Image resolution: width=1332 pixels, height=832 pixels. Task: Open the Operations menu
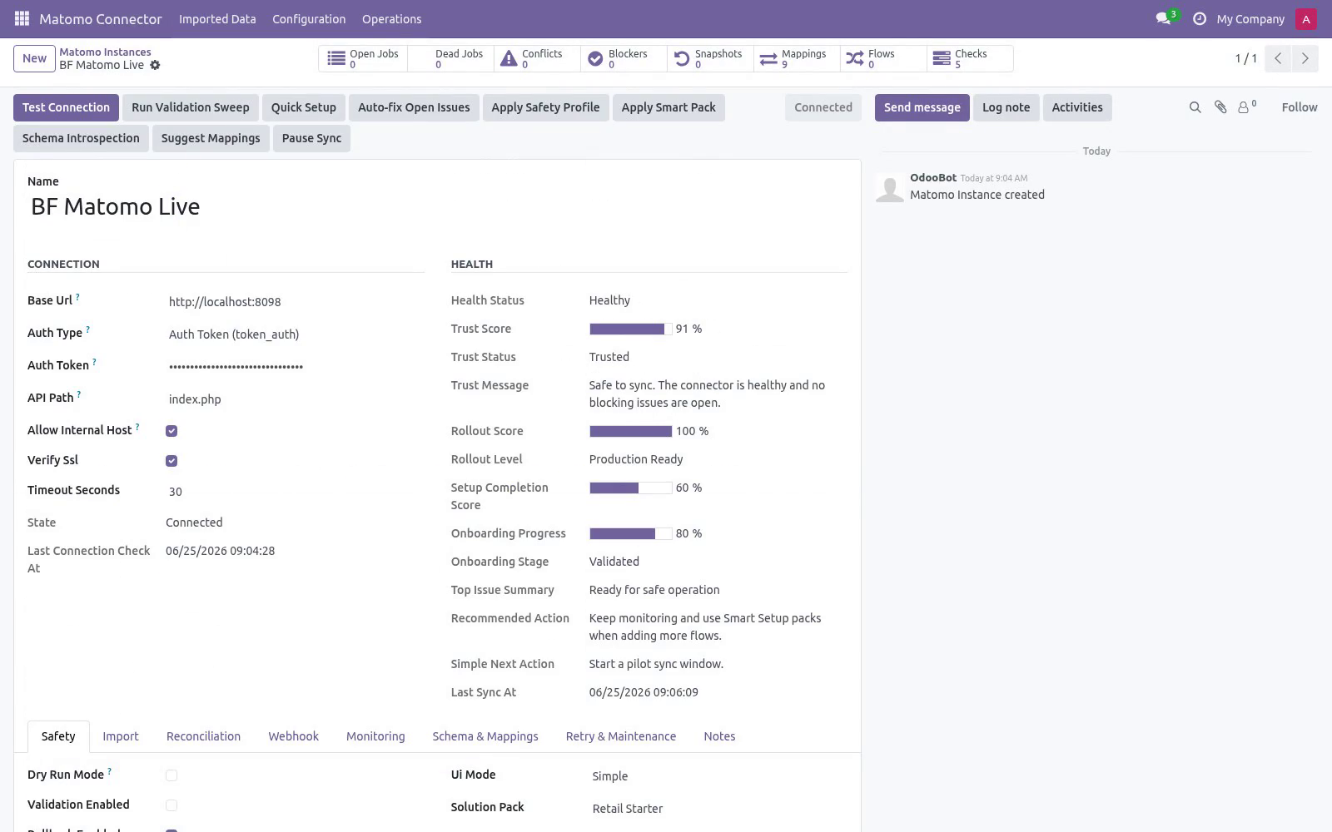click(391, 18)
